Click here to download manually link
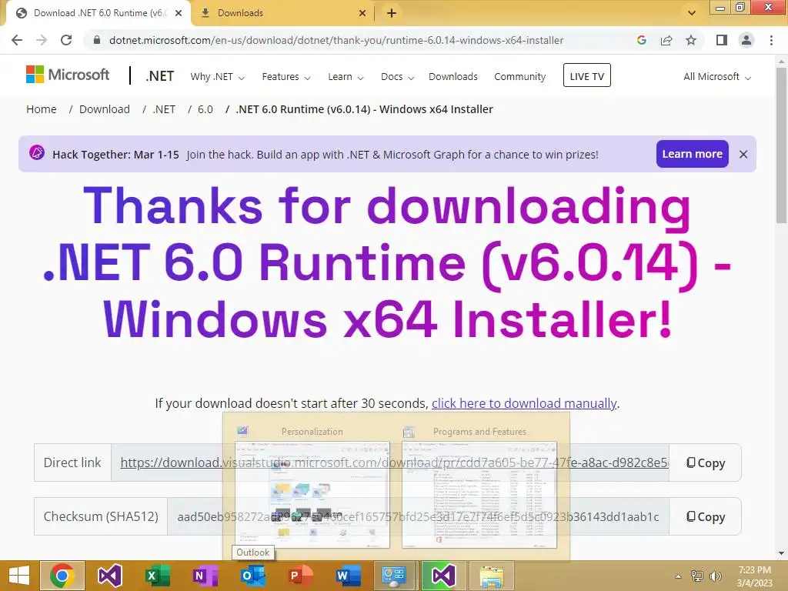 524,403
